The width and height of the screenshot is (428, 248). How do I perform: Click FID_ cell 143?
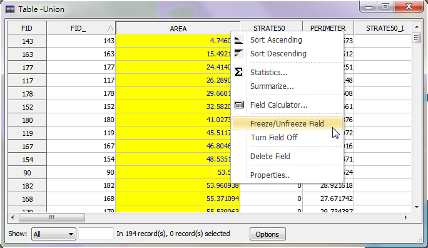tap(81, 41)
